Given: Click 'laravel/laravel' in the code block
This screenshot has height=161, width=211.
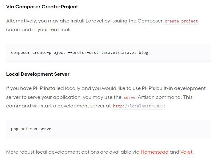Looking at the screenshot, I should coord(118,53).
